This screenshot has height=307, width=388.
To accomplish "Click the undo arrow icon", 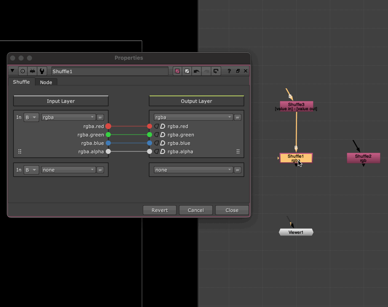I will 196,71.
